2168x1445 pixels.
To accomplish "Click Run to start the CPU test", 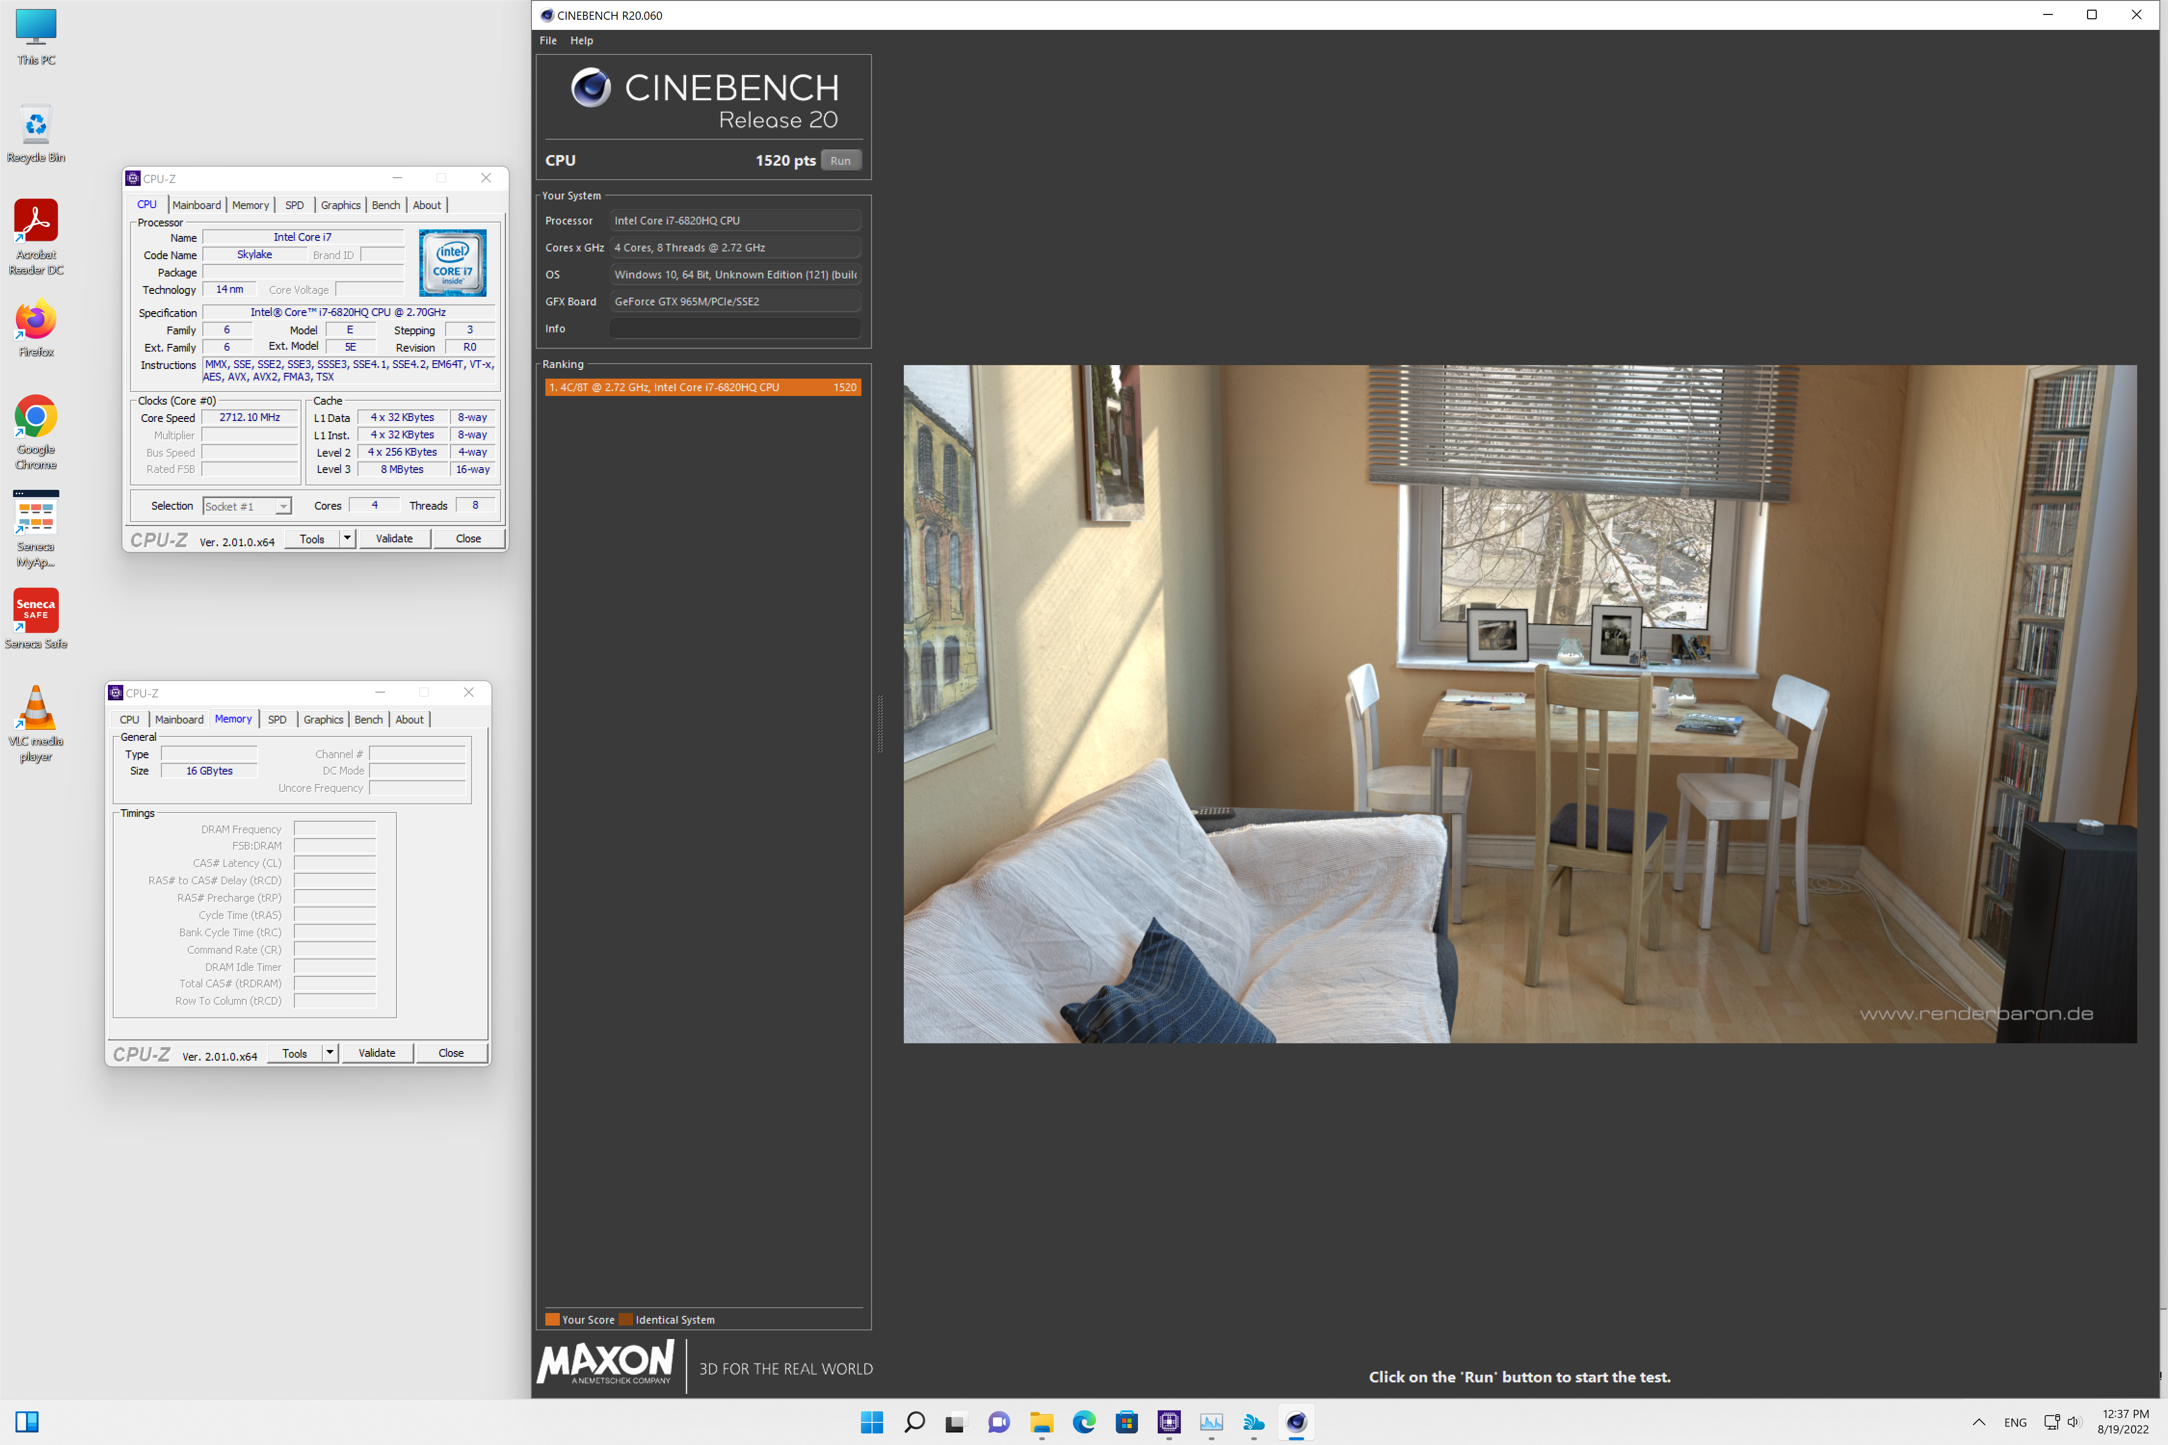I will [841, 160].
